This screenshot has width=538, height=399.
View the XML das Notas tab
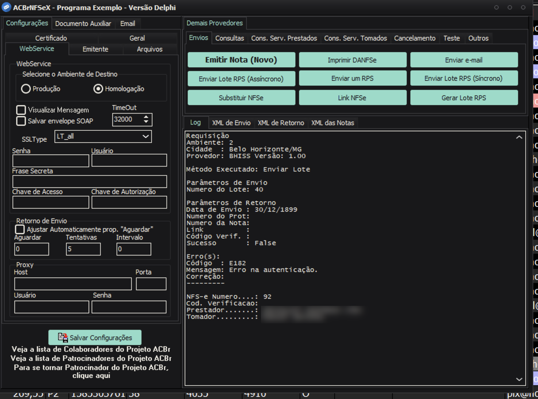pos(333,123)
